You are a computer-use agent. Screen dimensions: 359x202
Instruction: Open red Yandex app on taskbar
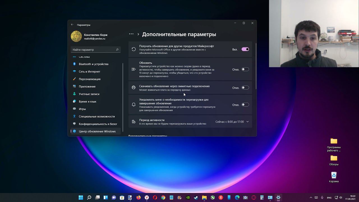[x=221, y=198]
